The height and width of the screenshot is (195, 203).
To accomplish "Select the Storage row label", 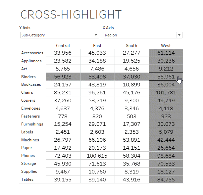I will (x=28, y=164).
